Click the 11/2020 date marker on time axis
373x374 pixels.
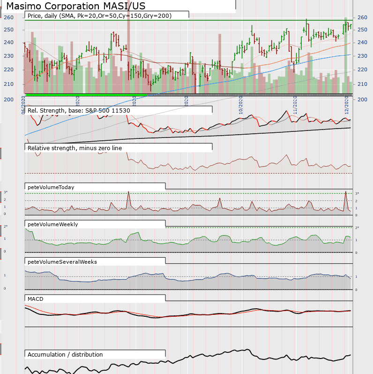(295, 105)
